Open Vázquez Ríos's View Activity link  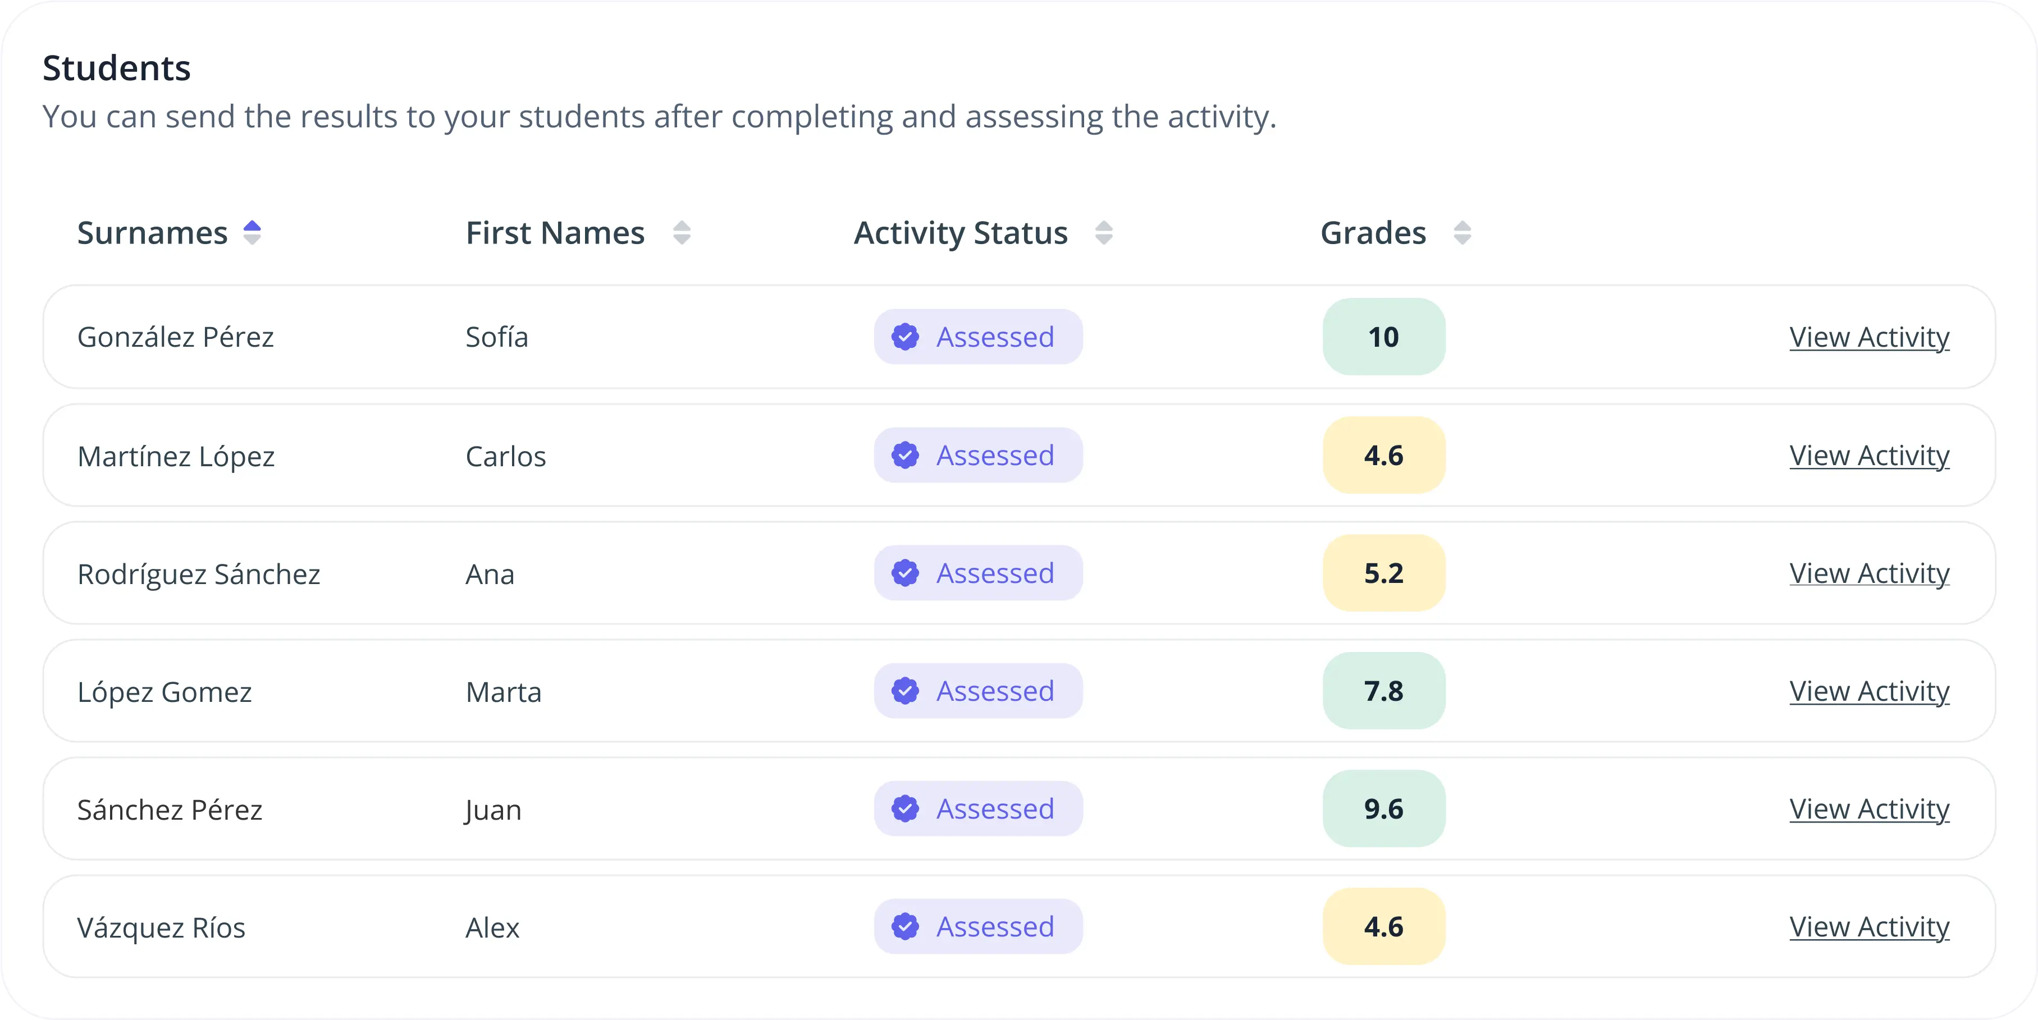point(1868,927)
